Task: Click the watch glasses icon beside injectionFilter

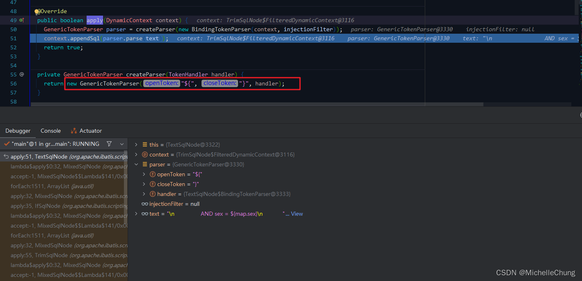Action: [145, 204]
